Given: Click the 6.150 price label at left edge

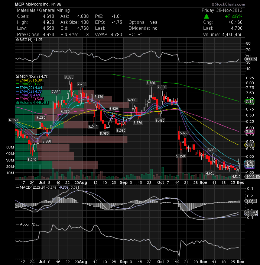Looking at the screenshot, I should [13, 120].
